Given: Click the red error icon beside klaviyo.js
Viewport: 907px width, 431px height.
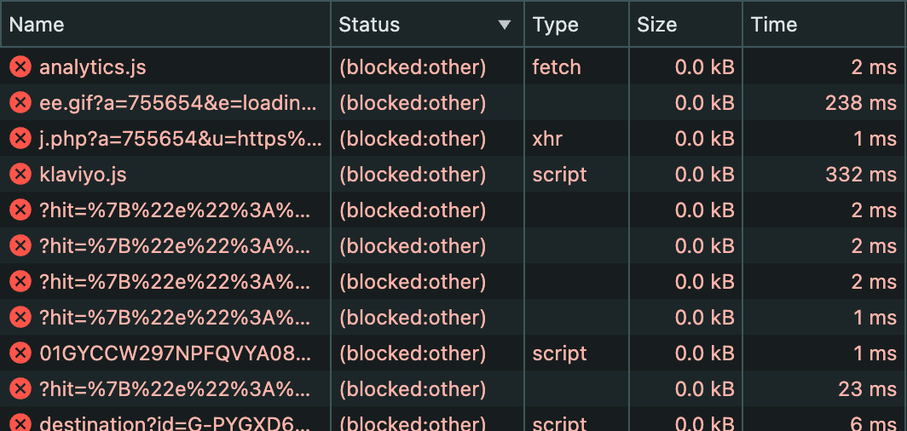Looking at the screenshot, I should 20,175.
